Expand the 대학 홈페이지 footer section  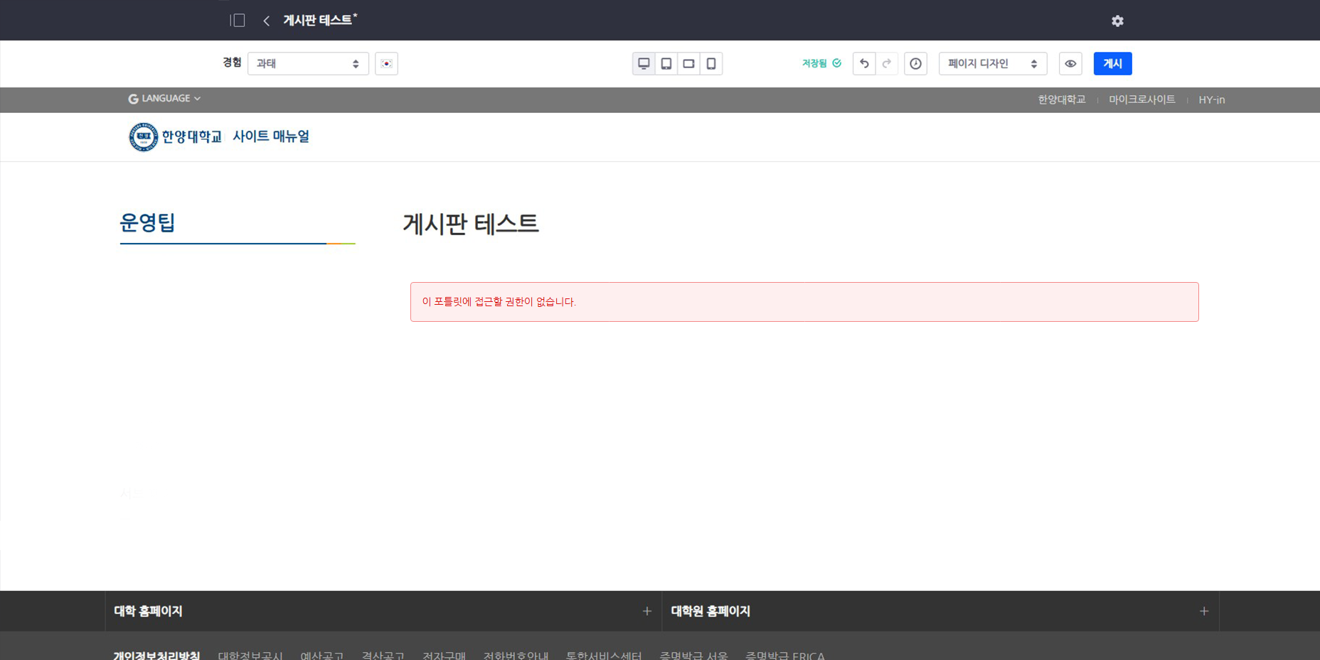pyautogui.click(x=646, y=611)
